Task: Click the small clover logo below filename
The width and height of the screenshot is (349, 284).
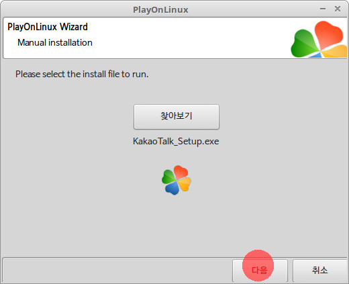Action: tap(177, 180)
